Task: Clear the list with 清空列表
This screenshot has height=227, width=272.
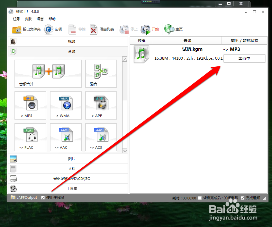Action: [x=102, y=29]
